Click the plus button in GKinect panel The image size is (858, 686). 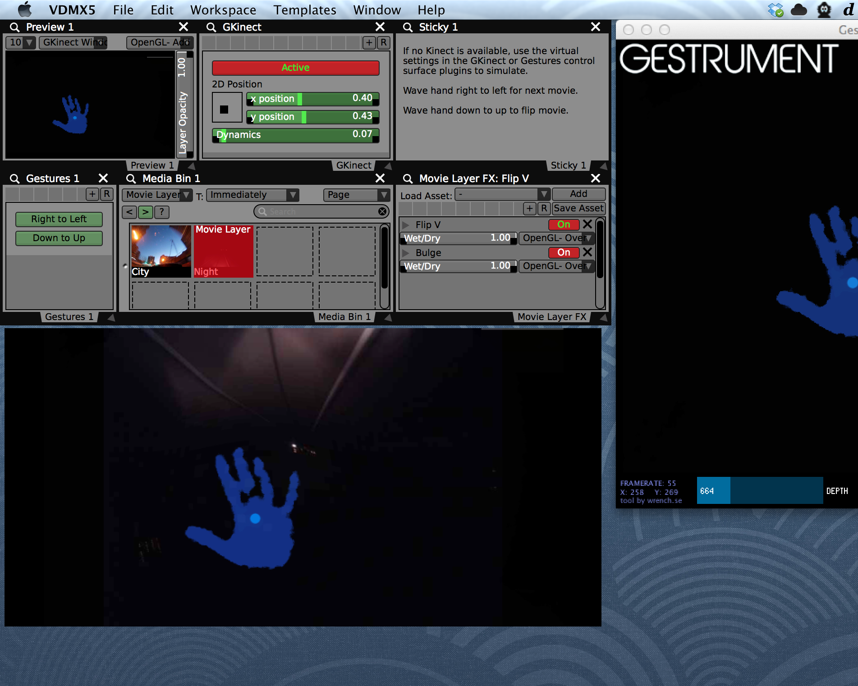click(369, 42)
